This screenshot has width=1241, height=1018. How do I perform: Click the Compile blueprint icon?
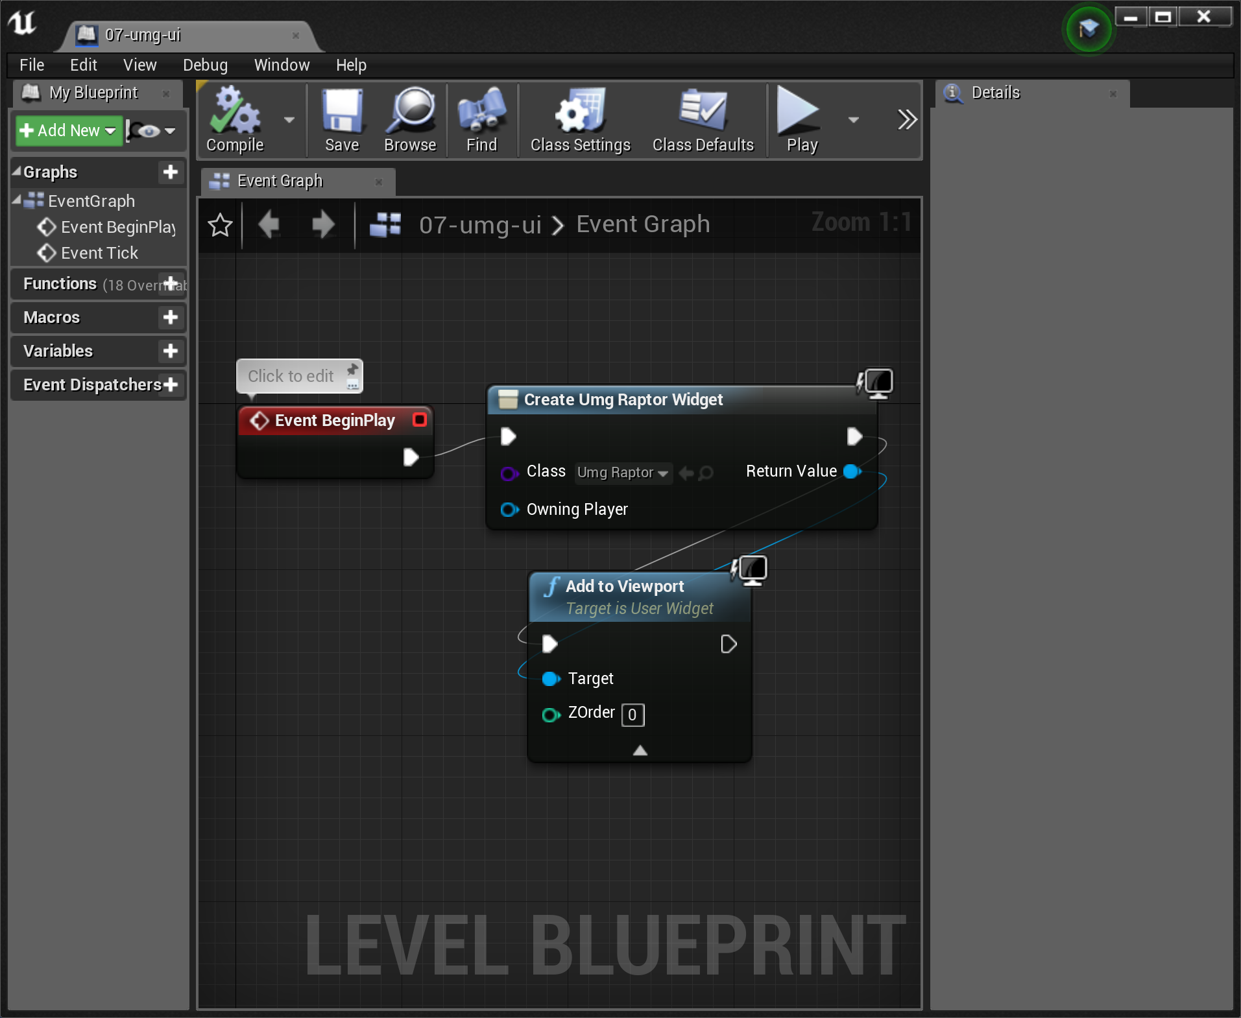coord(235,112)
